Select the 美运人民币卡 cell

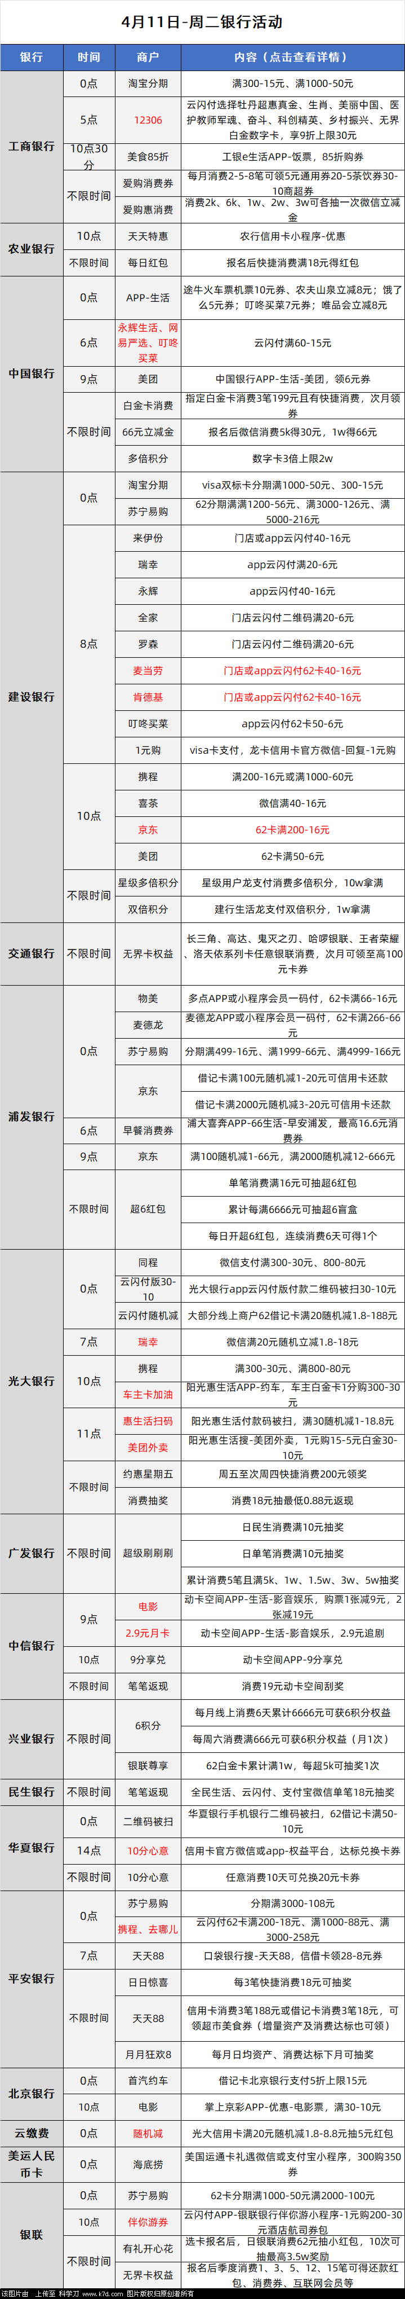31,2164
